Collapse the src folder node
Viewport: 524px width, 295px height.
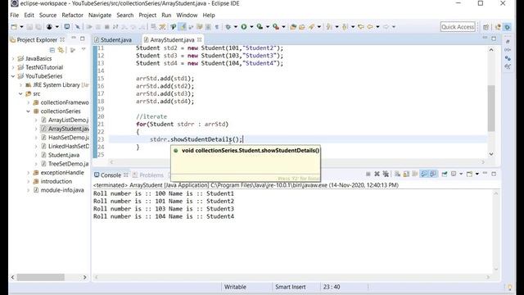click(20, 93)
